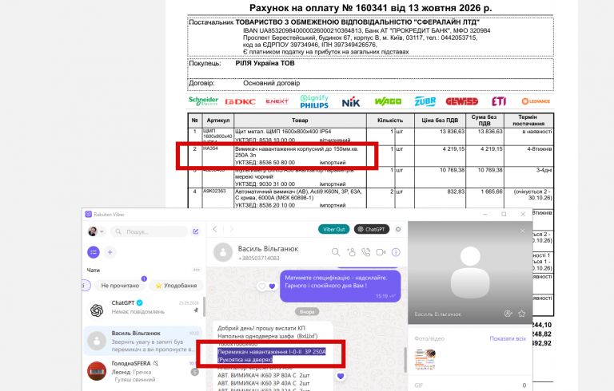The image size is (614, 391).
Task: Click ENEXT brand logo in invoice
Action: (277, 101)
